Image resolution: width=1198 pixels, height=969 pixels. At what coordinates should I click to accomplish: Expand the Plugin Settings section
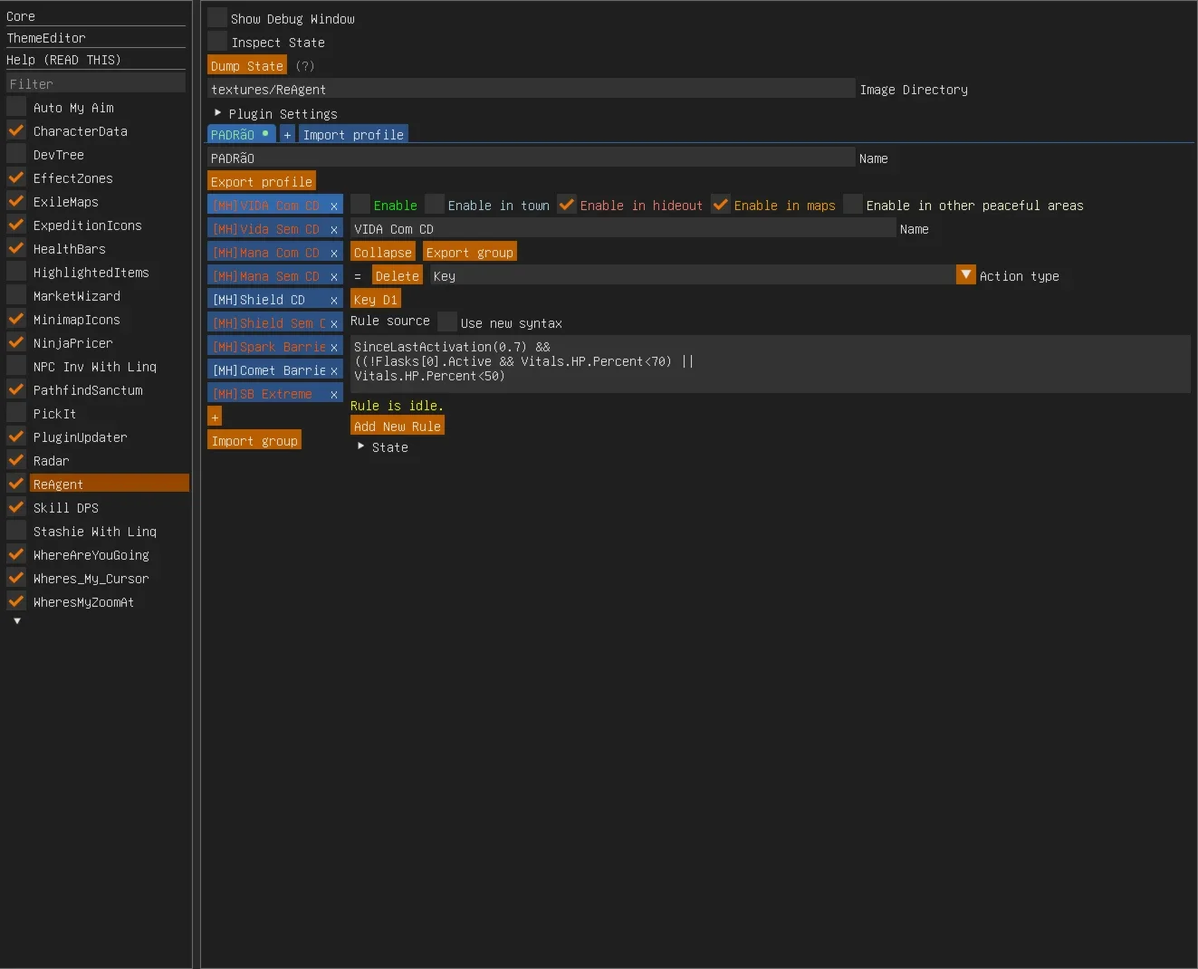[217, 113]
